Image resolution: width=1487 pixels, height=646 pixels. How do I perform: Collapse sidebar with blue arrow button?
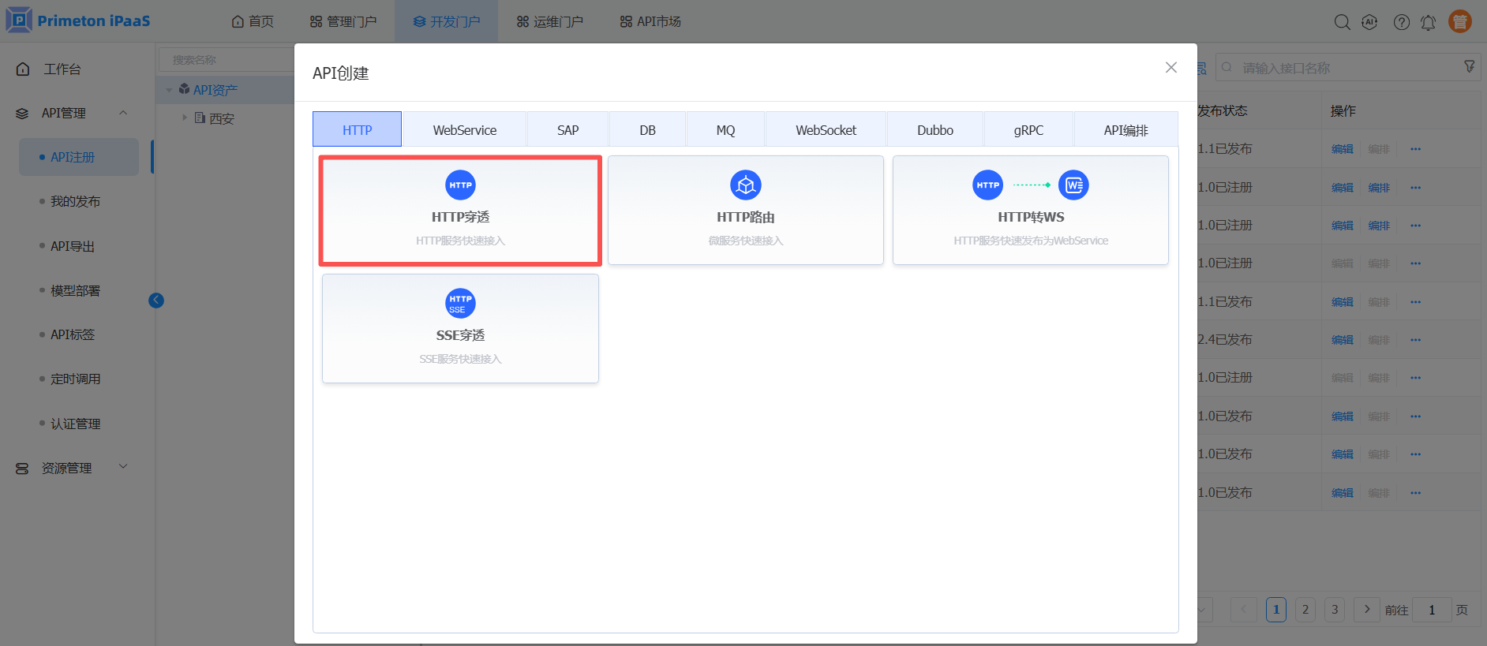156,300
